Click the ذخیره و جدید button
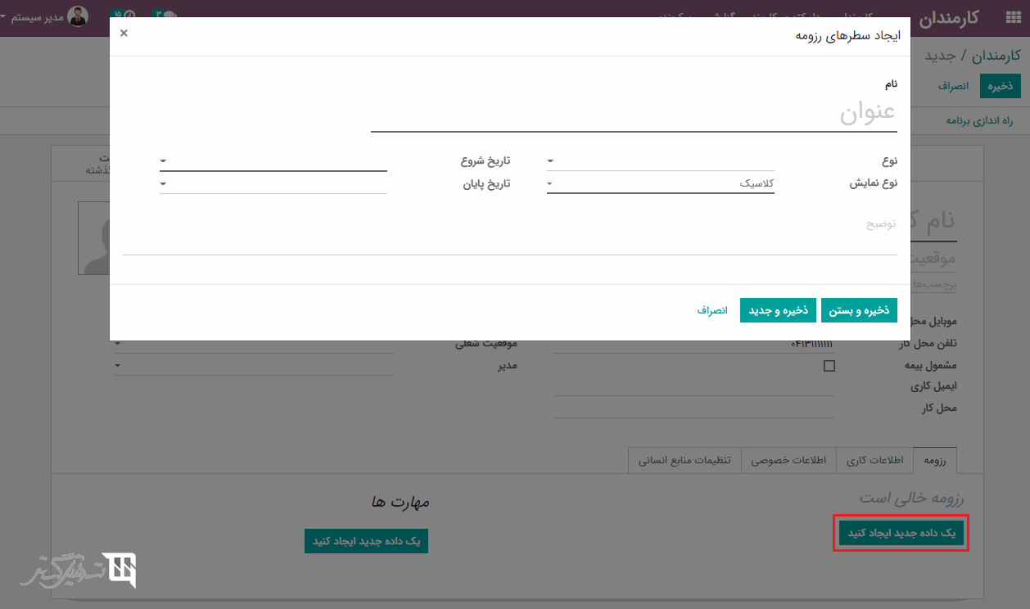 coord(778,310)
